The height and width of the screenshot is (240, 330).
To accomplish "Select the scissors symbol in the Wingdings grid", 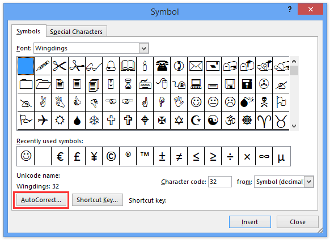I will pos(60,66).
